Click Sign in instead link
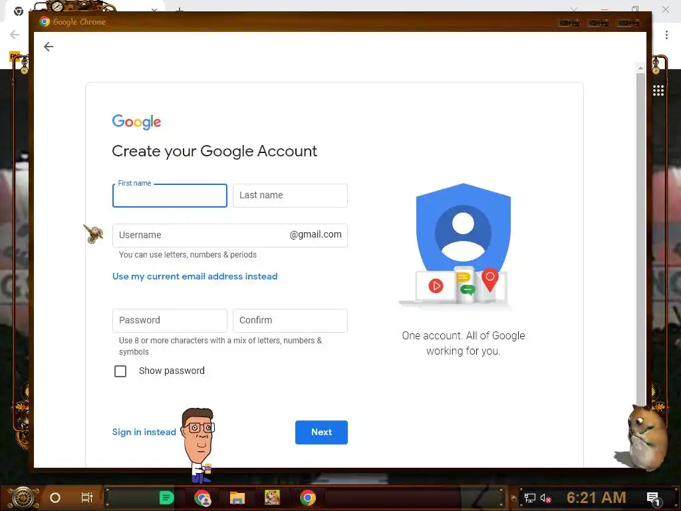The height and width of the screenshot is (511, 681). point(144,432)
